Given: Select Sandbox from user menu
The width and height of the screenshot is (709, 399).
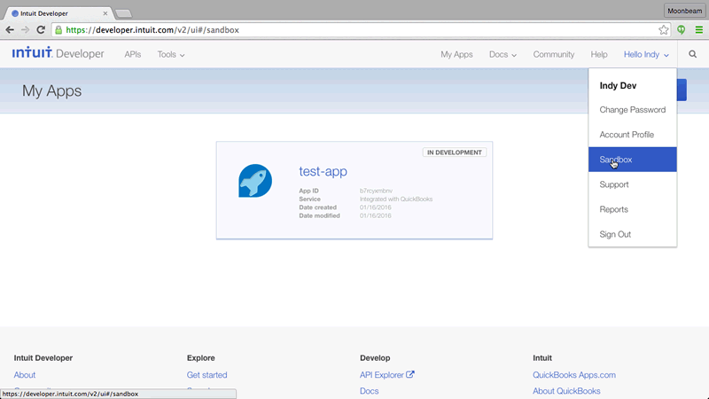Looking at the screenshot, I should click(633, 160).
